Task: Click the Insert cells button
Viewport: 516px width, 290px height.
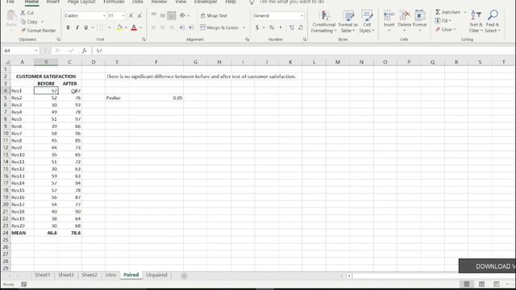Action: (389, 21)
